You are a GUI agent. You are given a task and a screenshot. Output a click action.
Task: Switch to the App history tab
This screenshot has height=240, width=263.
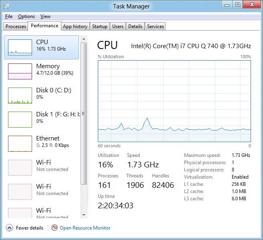[x=75, y=26]
